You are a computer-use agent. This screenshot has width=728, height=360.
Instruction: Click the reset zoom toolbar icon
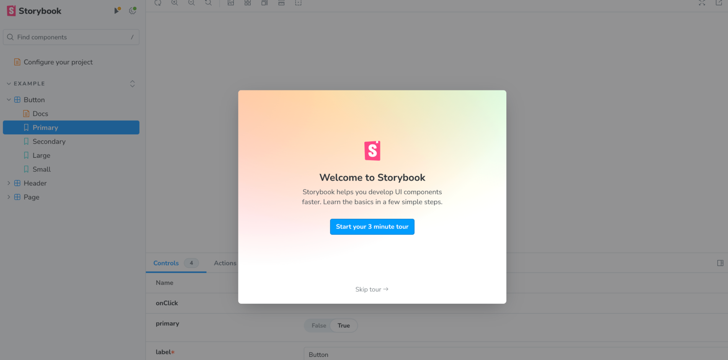(x=208, y=3)
